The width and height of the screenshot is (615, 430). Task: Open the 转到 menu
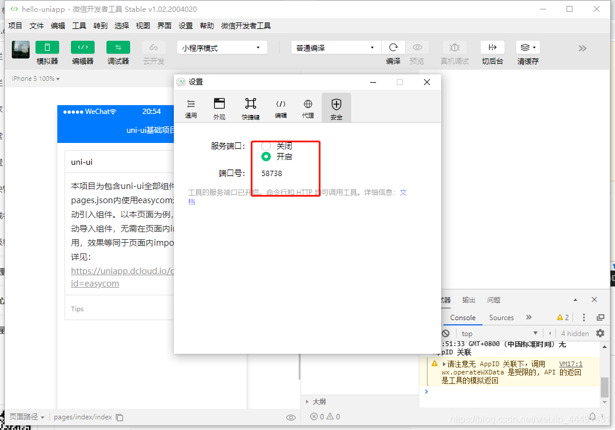click(x=101, y=26)
